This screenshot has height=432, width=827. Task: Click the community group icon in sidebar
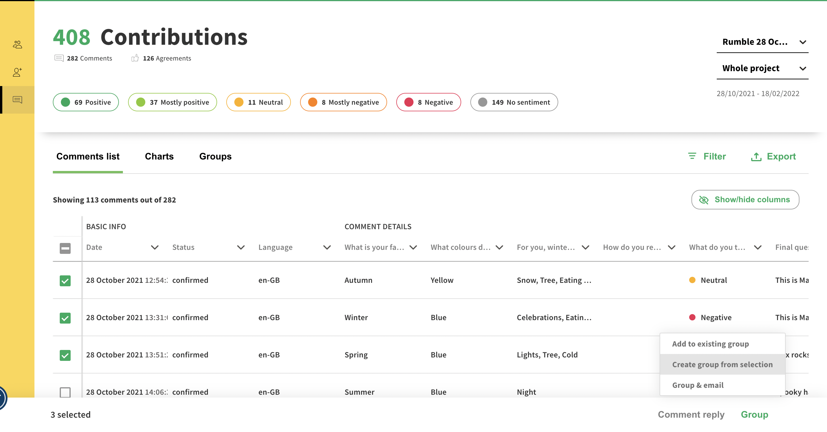pyautogui.click(x=17, y=44)
